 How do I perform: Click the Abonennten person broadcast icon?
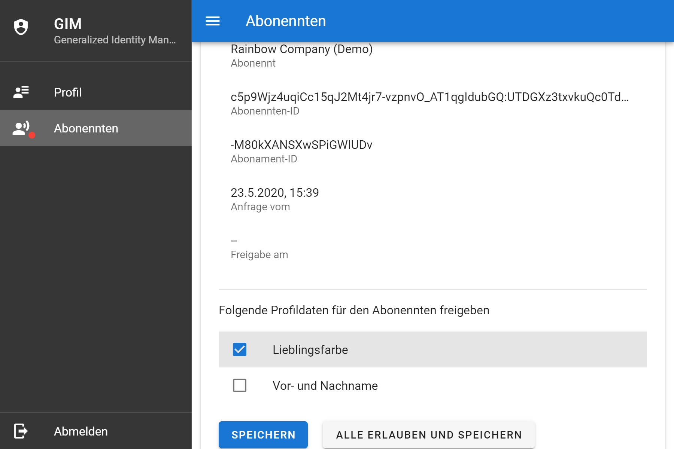click(21, 128)
